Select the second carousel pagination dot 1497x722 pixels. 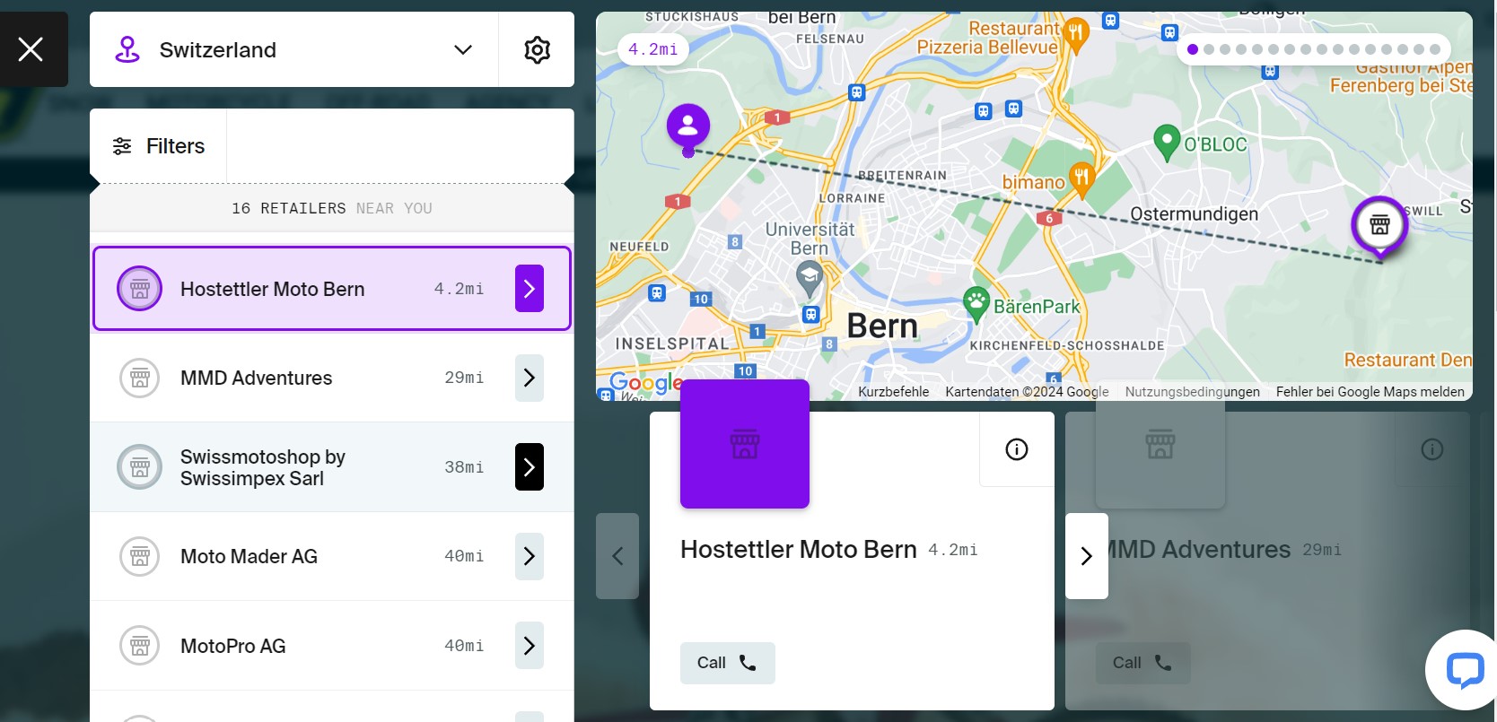tap(1209, 49)
